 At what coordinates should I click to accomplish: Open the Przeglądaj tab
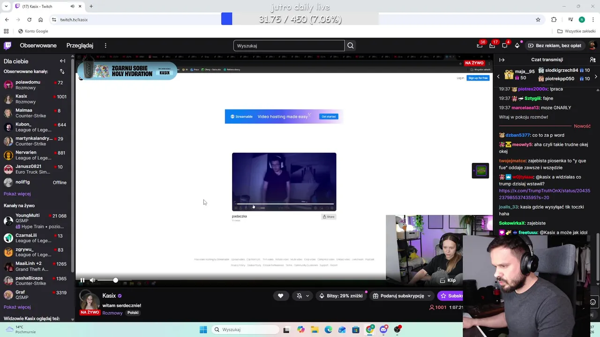80,45
